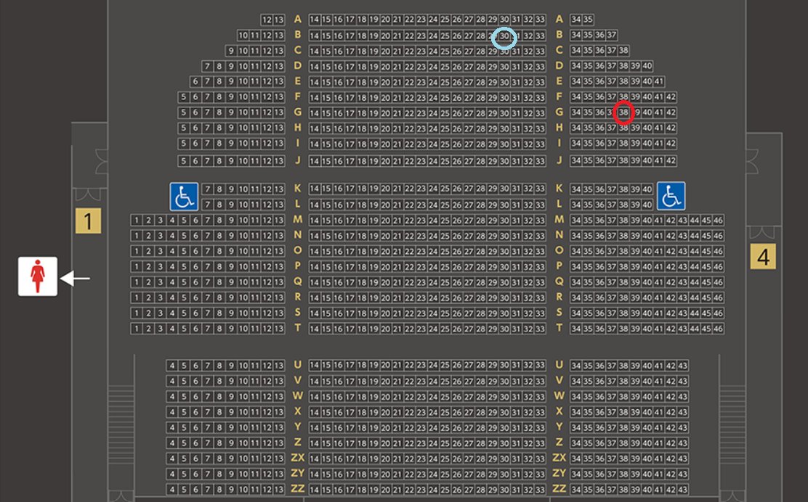Select seat 24 in row F
Viewport: 808px width, 502px height.
pos(433,97)
